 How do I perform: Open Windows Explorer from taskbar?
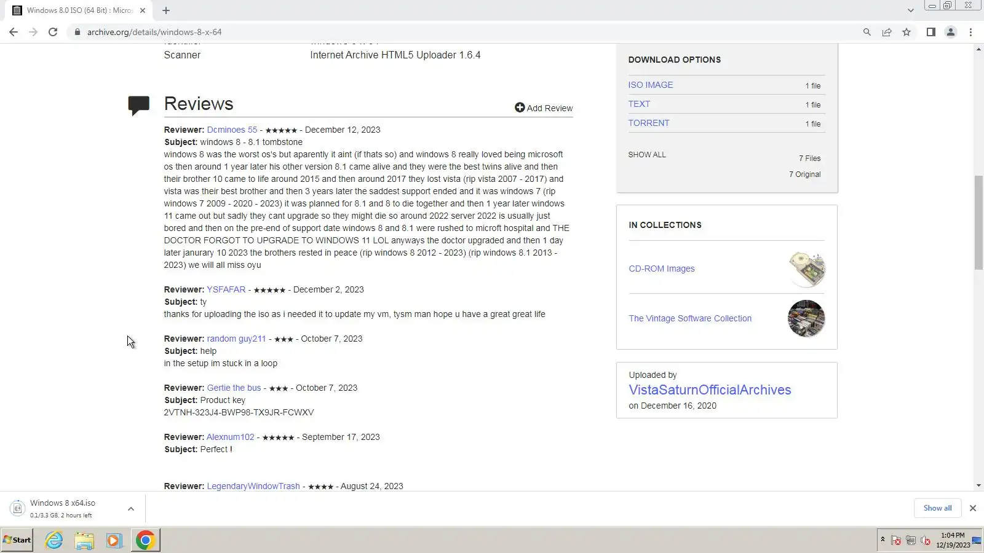[84, 540]
